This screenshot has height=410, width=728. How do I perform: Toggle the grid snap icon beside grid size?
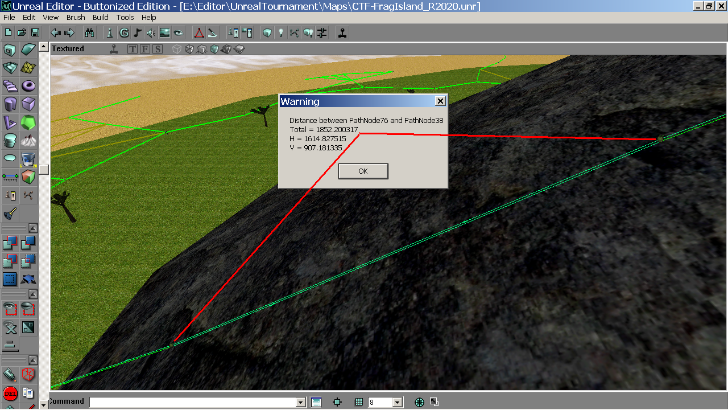pos(359,402)
